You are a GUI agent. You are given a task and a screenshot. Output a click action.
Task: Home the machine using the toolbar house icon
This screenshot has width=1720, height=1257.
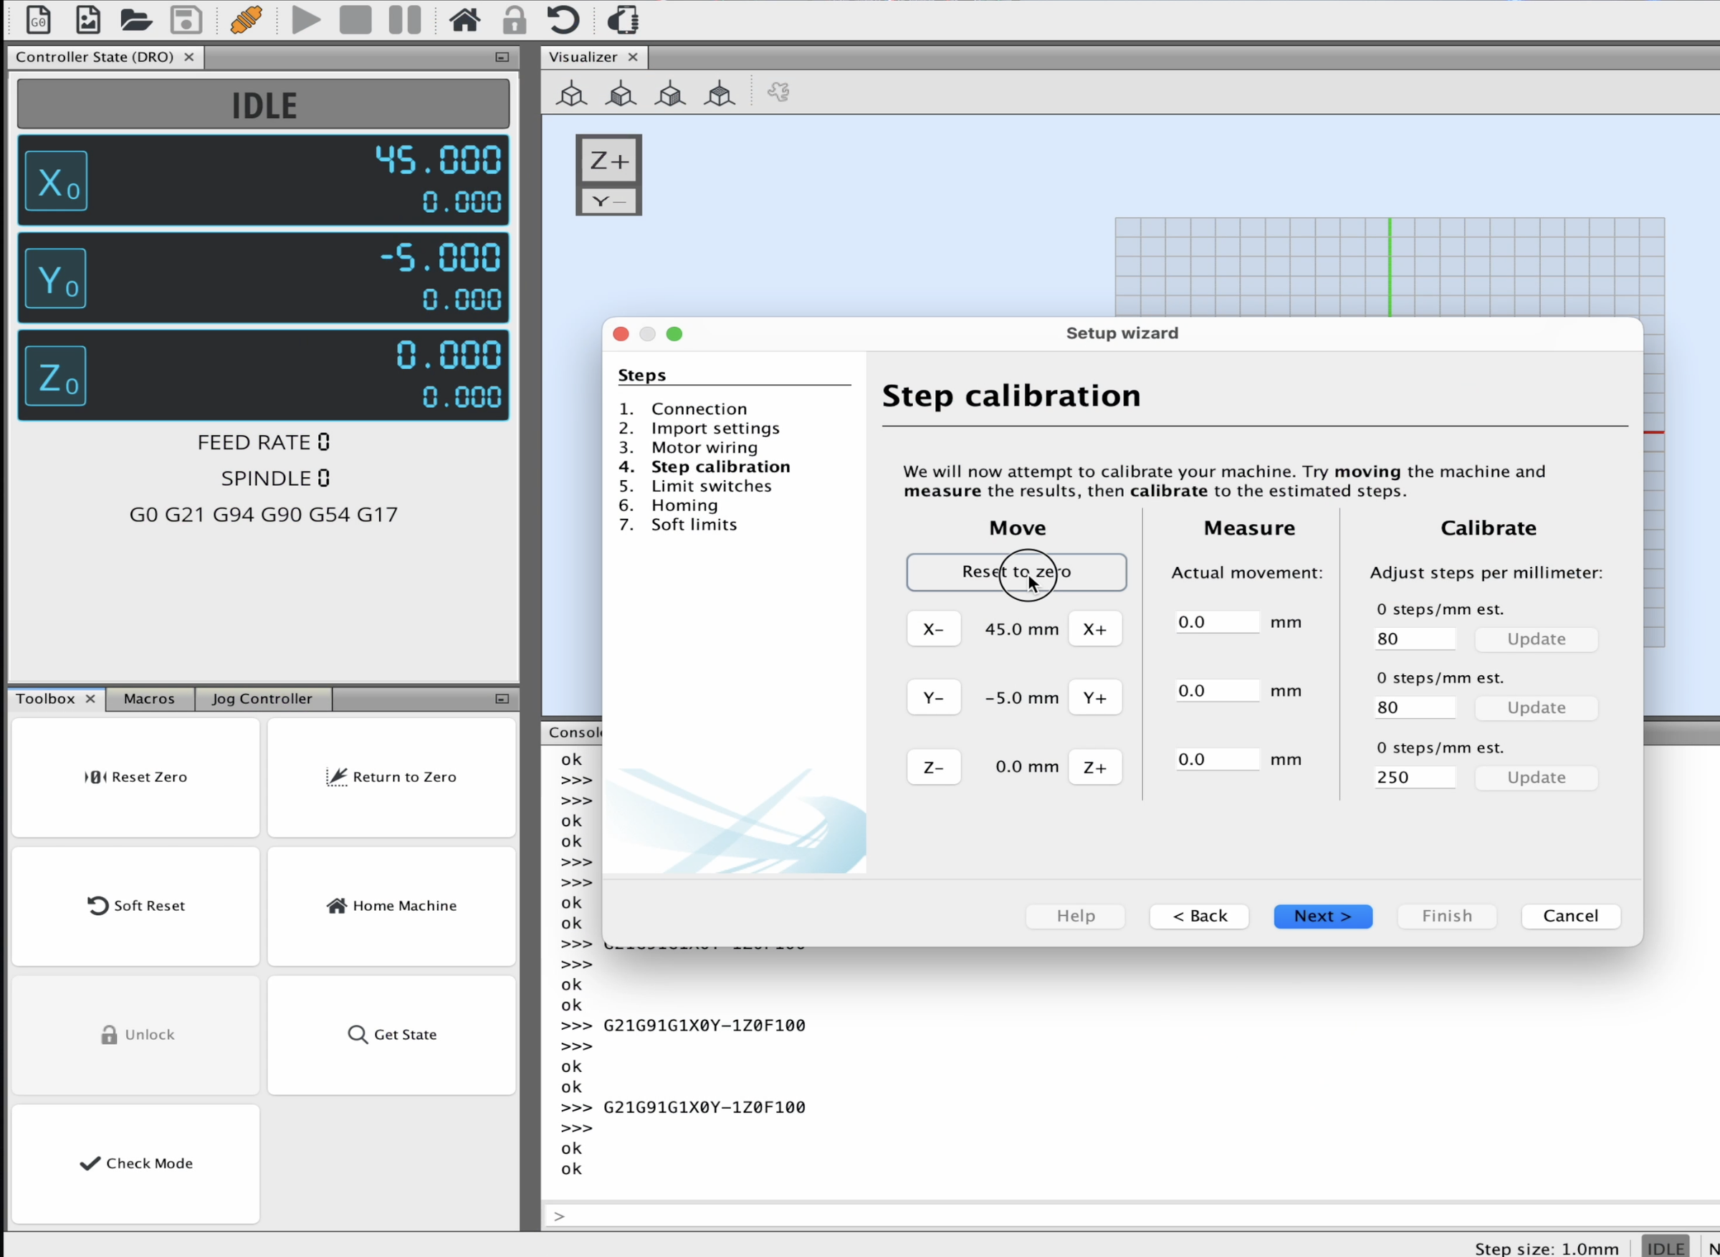(465, 20)
